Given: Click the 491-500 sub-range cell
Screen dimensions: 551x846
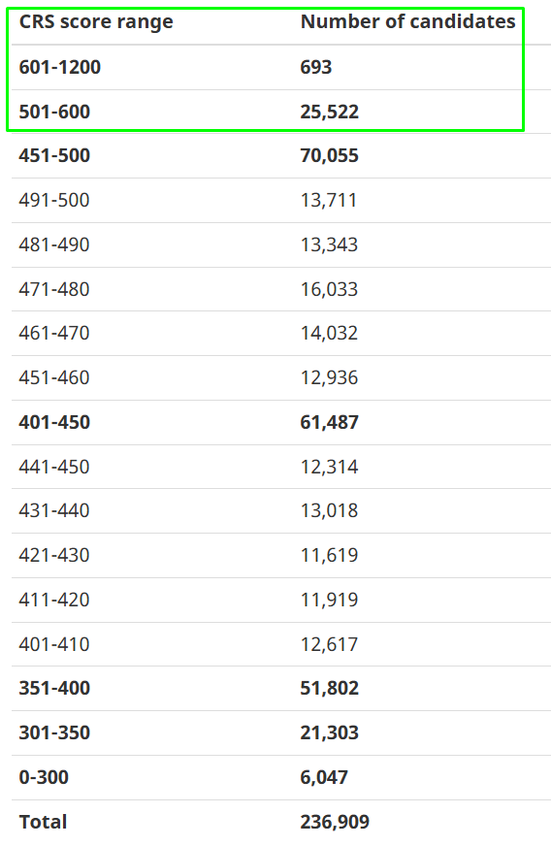Looking at the screenshot, I should pyautogui.click(x=54, y=201).
